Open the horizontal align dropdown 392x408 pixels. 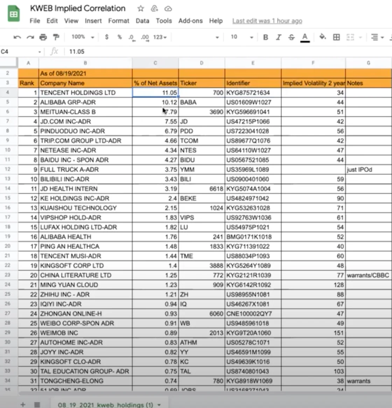(377, 37)
